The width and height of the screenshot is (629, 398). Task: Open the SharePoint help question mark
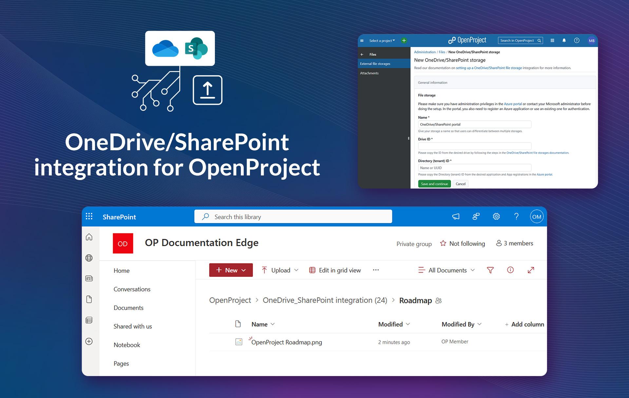(x=516, y=216)
